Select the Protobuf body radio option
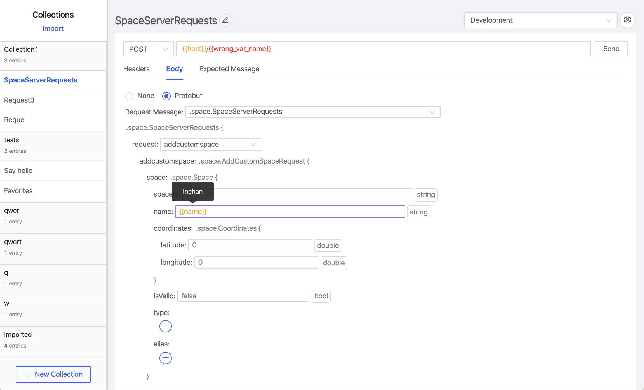 (x=166, y=96)
